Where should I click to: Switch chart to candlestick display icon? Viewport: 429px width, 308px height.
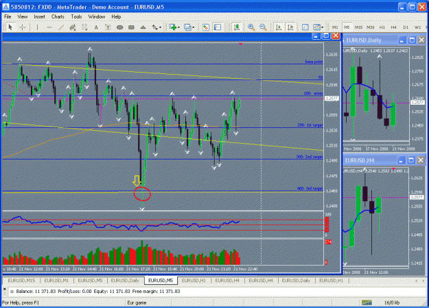click(x=237, y=27)
